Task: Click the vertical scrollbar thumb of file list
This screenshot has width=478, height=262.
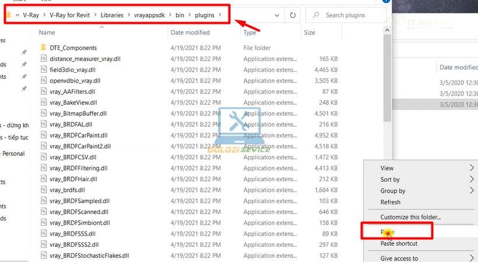Action: point(387,77)
